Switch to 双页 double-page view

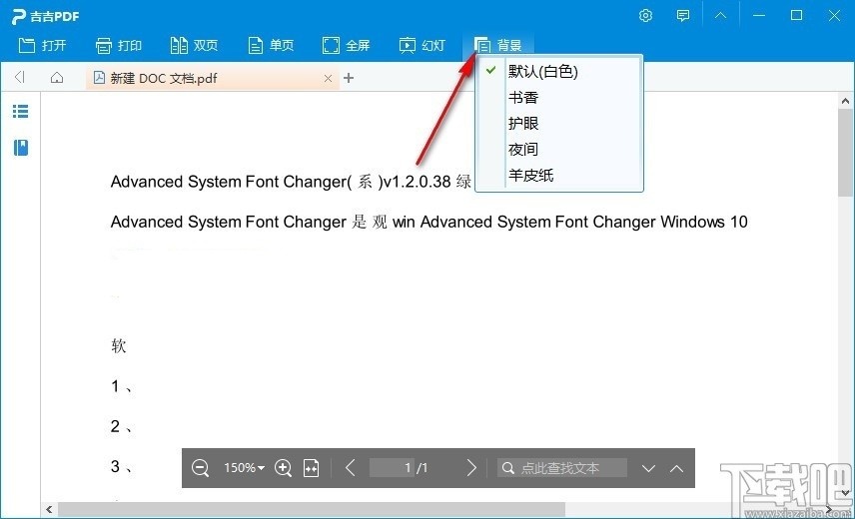pyautogui.click(x=194, y=45)
